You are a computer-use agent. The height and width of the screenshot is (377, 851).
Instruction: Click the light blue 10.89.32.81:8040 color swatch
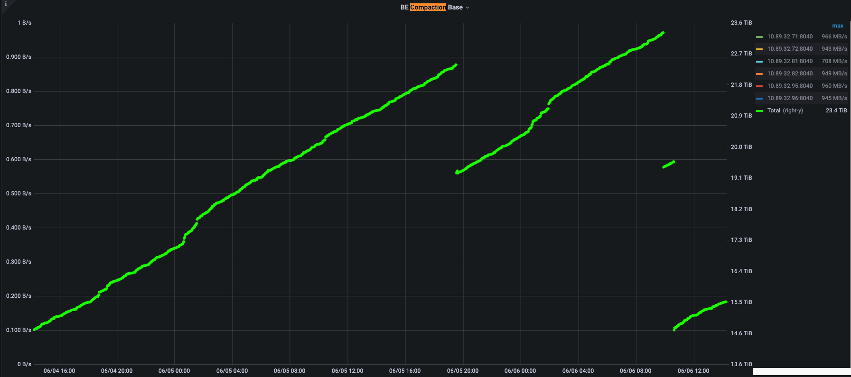(x=759, y=62)
